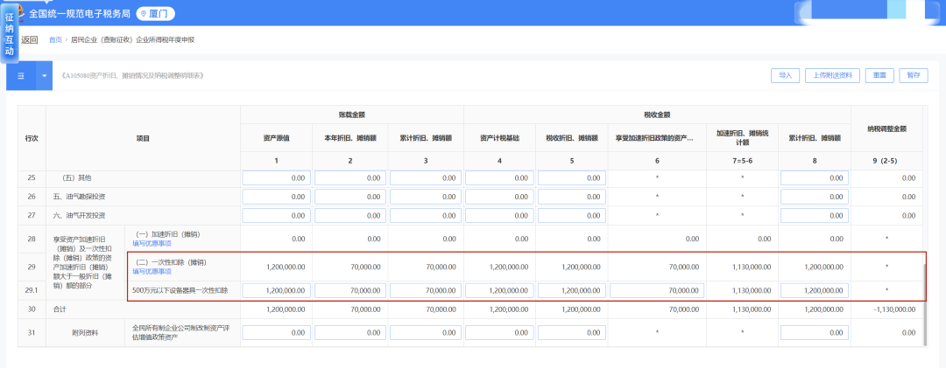Image resolution: width=946 pixels, height=368 pixels.
Task: Click 税收折旧 field in row 27
Action: [572, 215]
